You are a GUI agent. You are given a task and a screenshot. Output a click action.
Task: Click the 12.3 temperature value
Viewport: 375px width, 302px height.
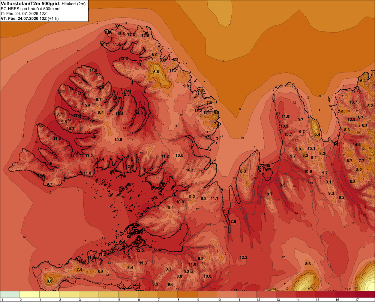[x=126, y=94]
